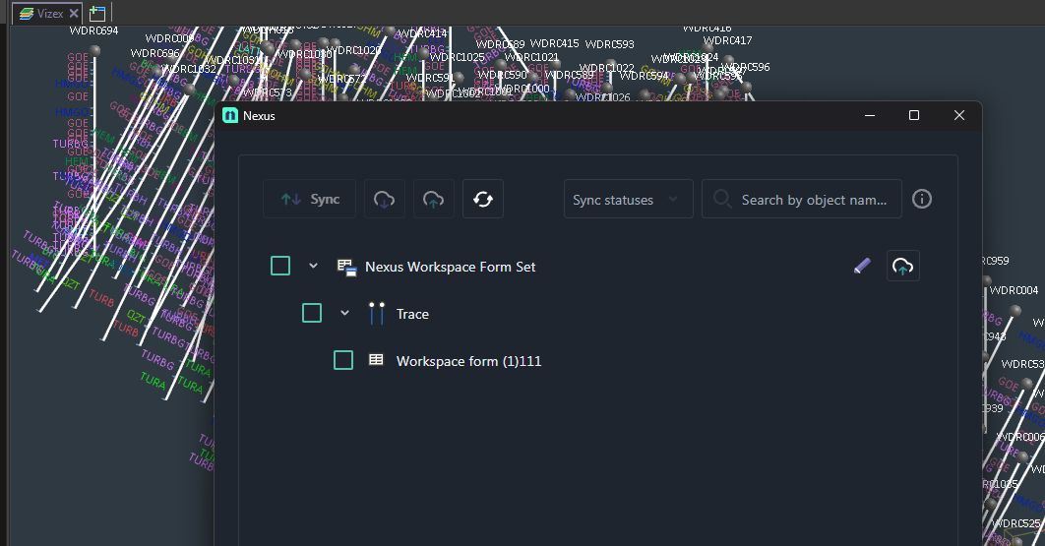Close the Vizex tab
1045x546 pixels.
(x=73, y=14)
